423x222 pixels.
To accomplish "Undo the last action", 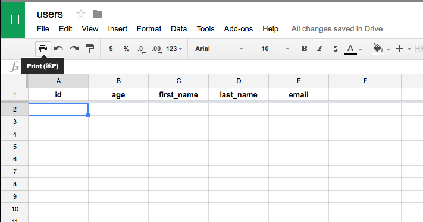I will click(58, 49).
